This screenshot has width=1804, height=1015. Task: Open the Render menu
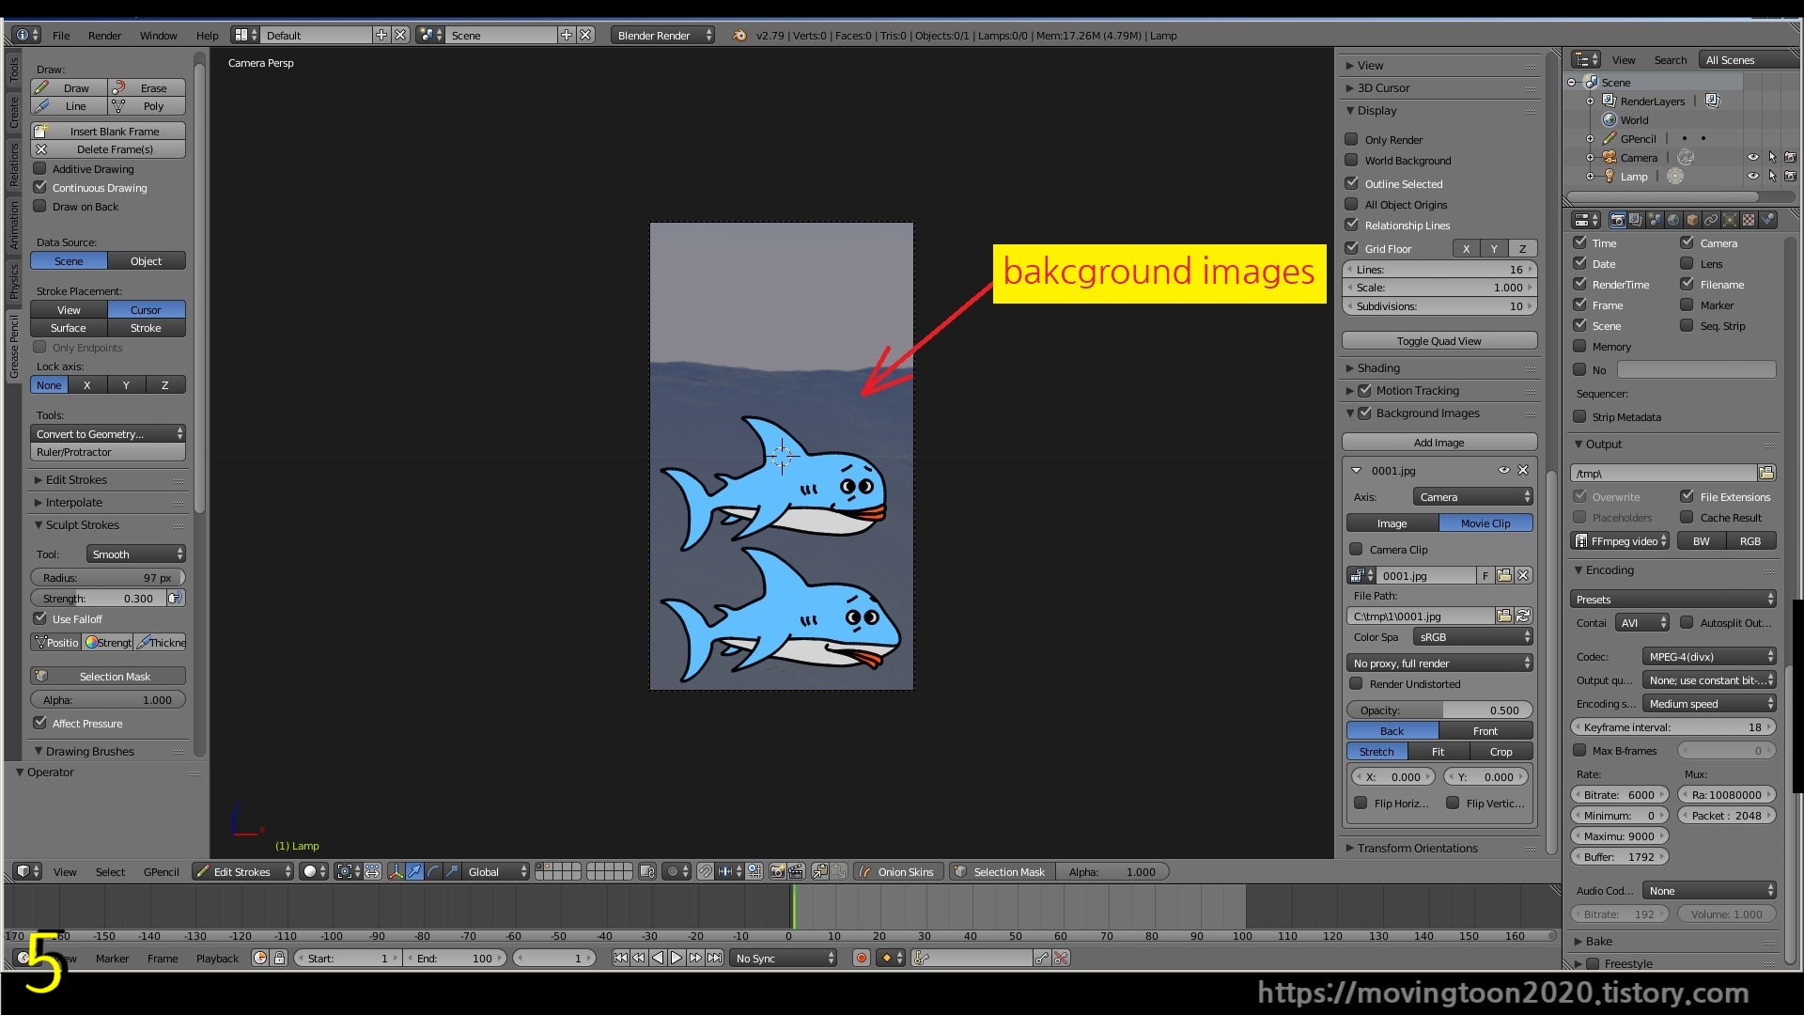pyautogui.click(x=104, y=35)
